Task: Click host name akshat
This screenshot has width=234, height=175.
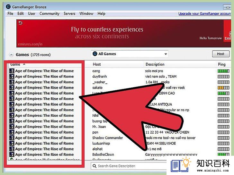Action: (x=97, y=149)
